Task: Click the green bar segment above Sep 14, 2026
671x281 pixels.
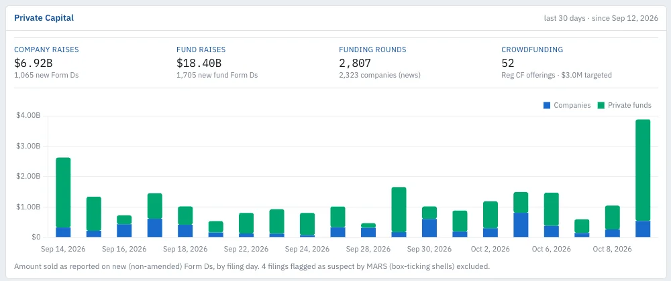Action: pos(63,192)
